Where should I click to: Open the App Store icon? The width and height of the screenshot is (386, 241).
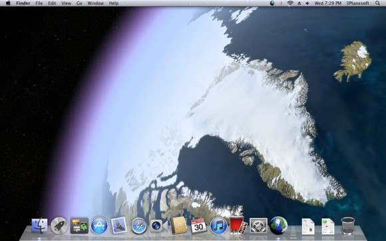click(99, 226)
